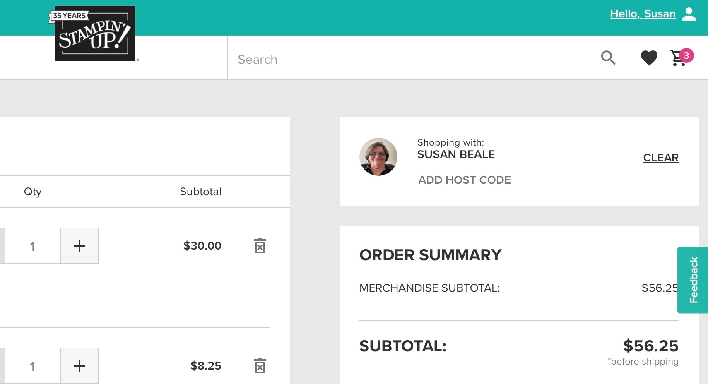Click the Subtotal column header
Image resolution: width=708 pixels, height=384 pixels.
200,192
